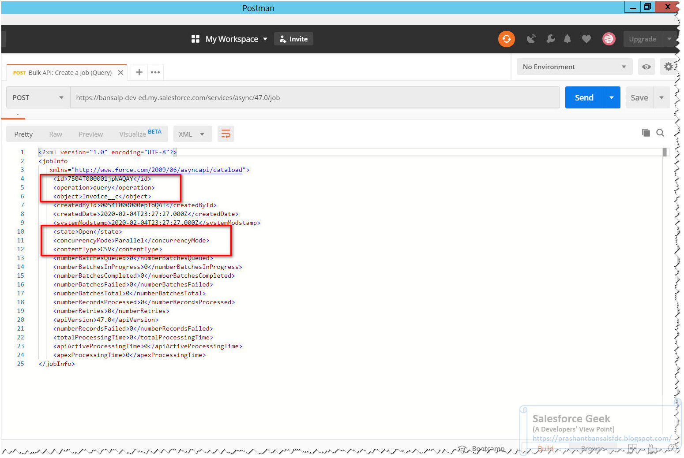Viewport: 684px width, 458px height.
Task: Expand the Upgrade dropdown arrow
Action: coord(669,39)
